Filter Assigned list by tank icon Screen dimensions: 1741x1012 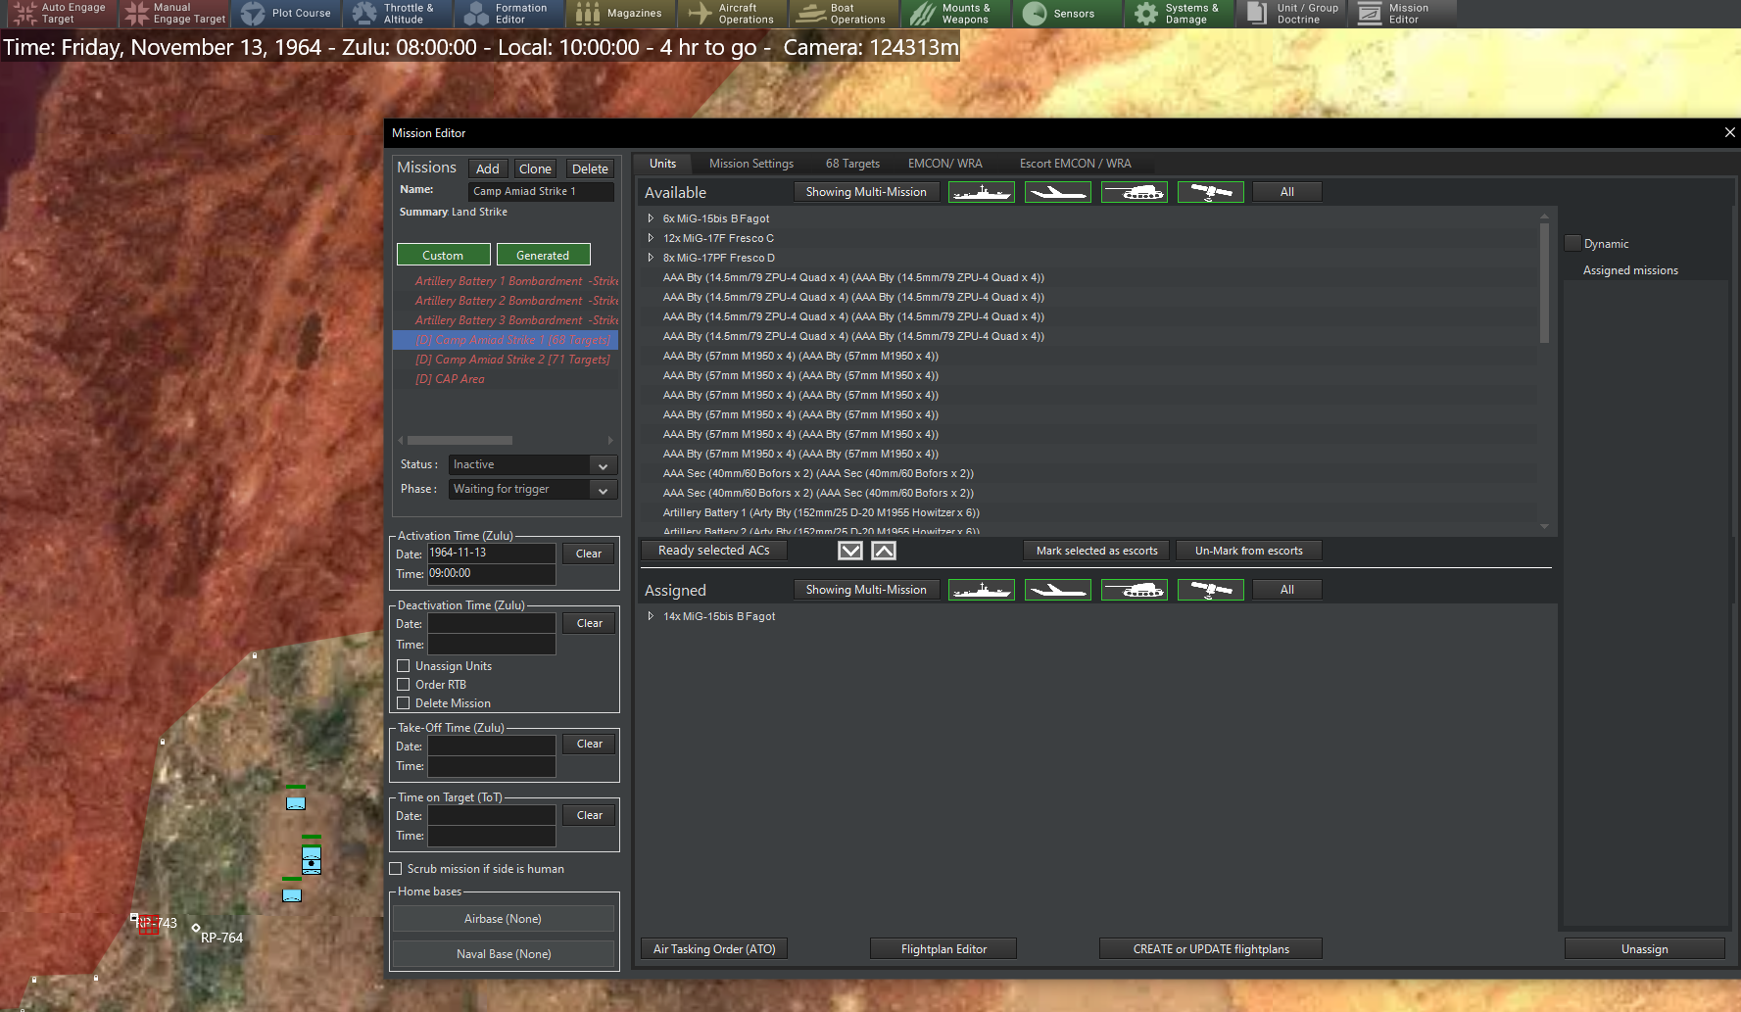click(1134, 590)
